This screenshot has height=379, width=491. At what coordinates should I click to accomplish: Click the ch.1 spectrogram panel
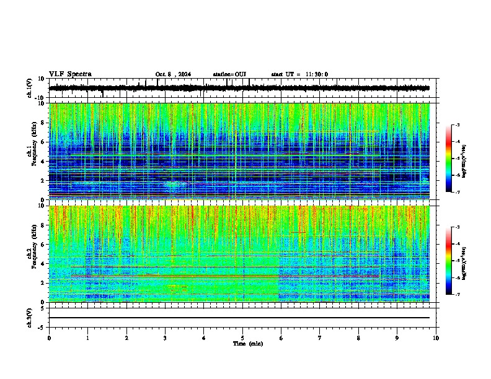point(239,151)
